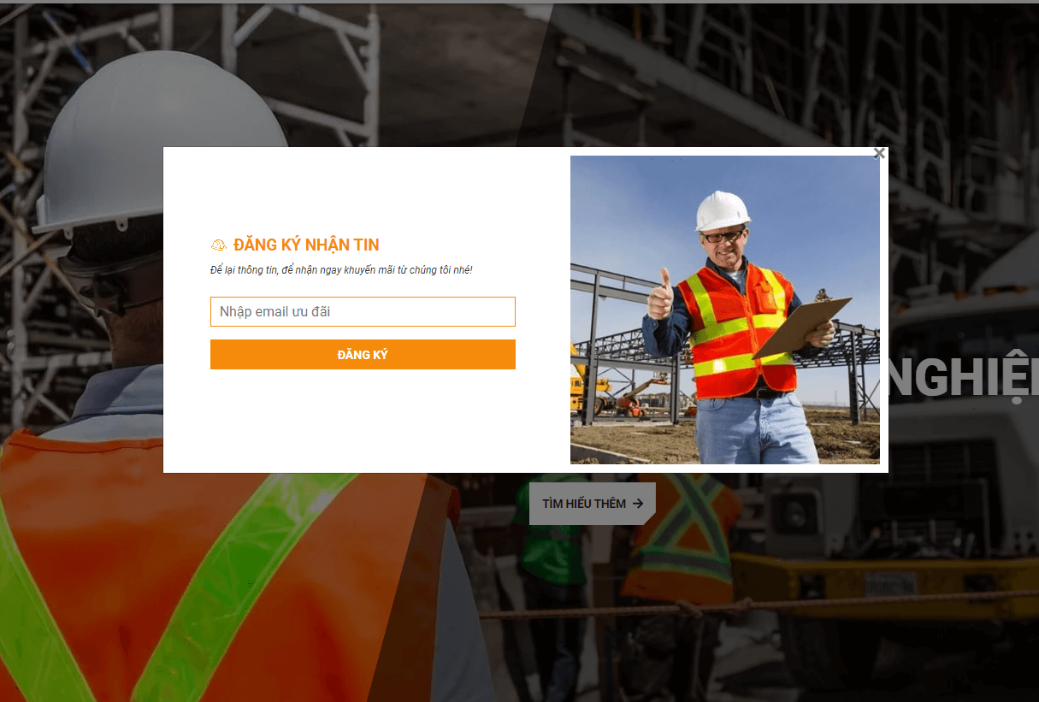This screenshot has width=1039, height=702.
Task: Submit with the orange ĐĂNG KÝ button
Action: [363, 354]
